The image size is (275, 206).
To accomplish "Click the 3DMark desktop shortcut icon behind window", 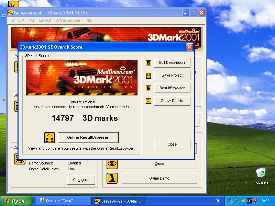I will coord(14,4).
